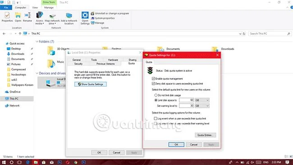
Task: Go up one level with up arrow
Action: 20,34
